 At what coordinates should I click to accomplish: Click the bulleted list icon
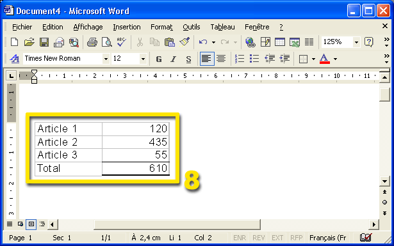point(254,59)
